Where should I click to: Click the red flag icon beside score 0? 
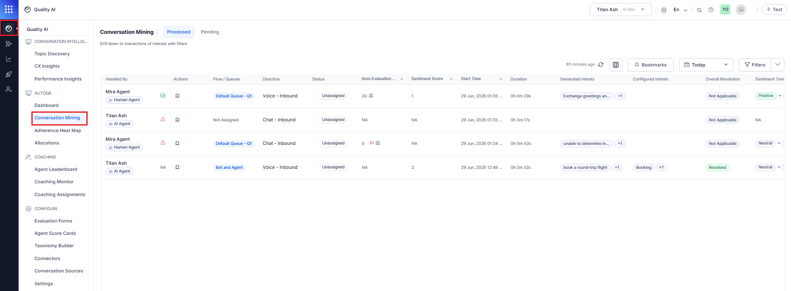click(x=372, y=143)
